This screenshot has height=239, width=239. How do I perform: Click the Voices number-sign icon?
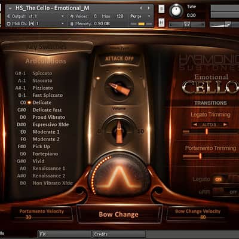(x=72, y=16)
